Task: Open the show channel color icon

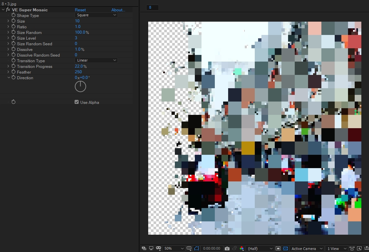Action: coord(242,248)
